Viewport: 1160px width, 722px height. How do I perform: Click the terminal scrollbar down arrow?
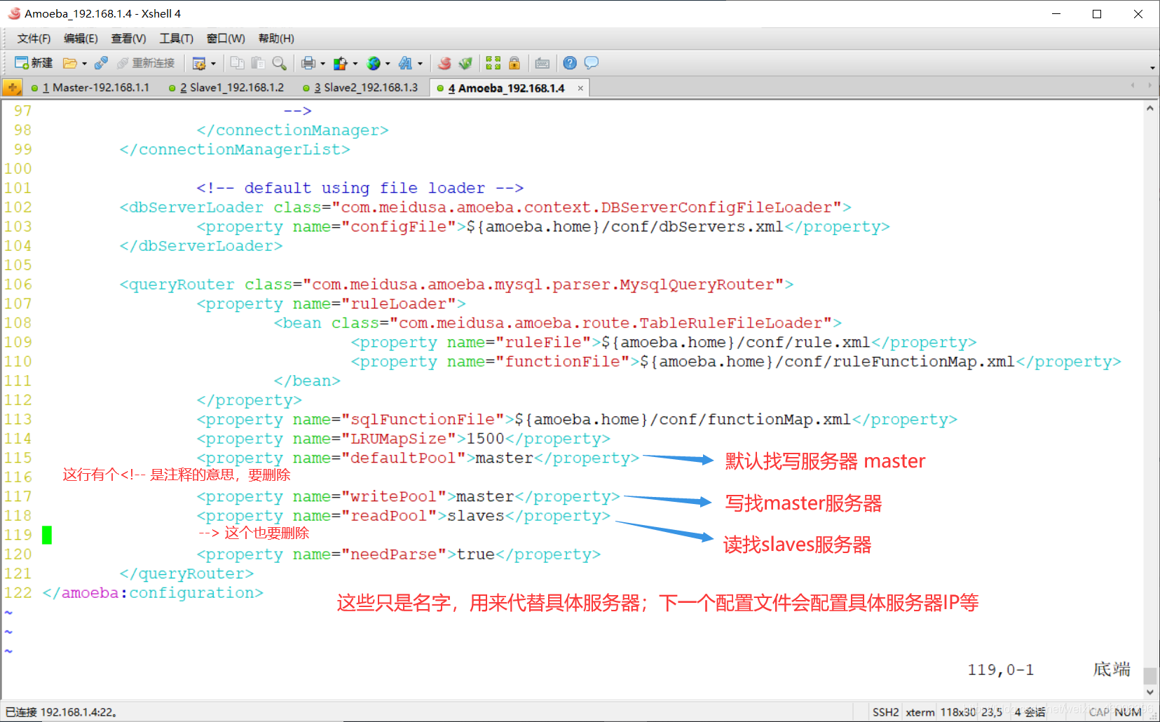[x=1149, y=692]
